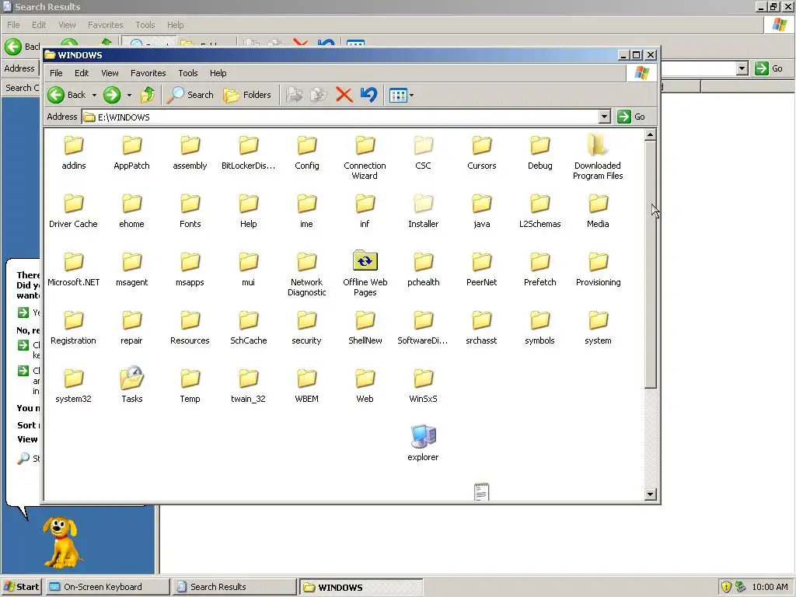The height and width of the screenshot is (597, 796).
Task: Click WINDOWS taskbar button
Action: [361, 587]
